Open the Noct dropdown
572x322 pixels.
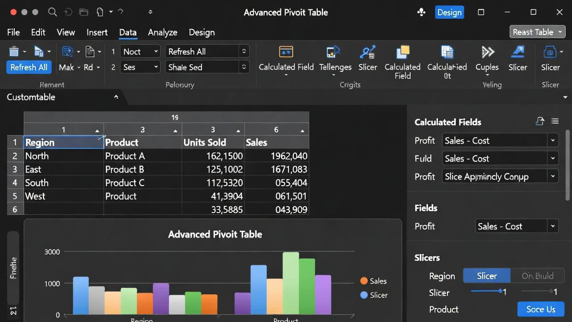coord(140,51)
